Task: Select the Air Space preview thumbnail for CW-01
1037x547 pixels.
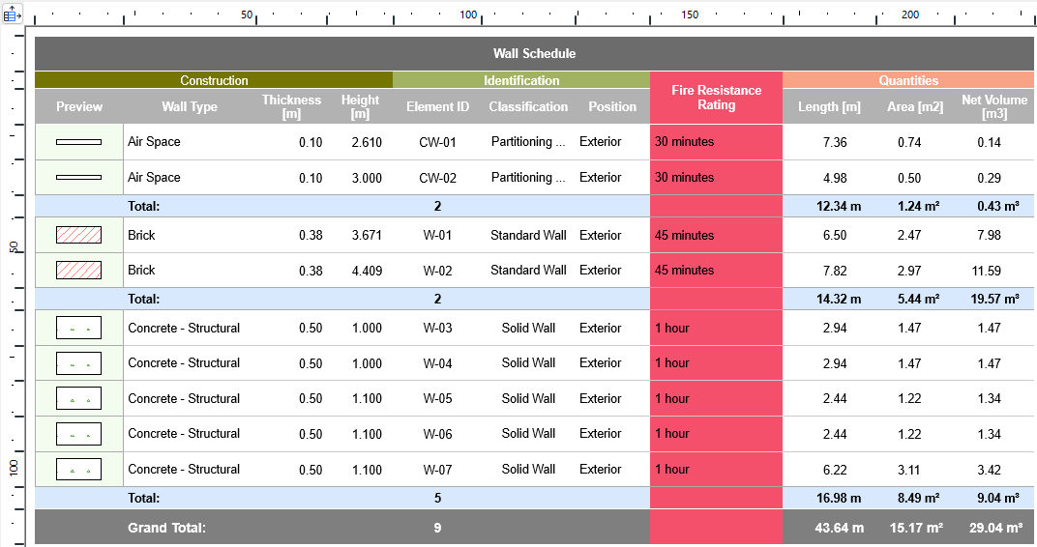Action: [x=78, y=142]
